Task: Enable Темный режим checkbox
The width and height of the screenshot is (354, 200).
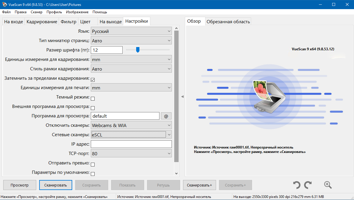Action: pos(93,98)
